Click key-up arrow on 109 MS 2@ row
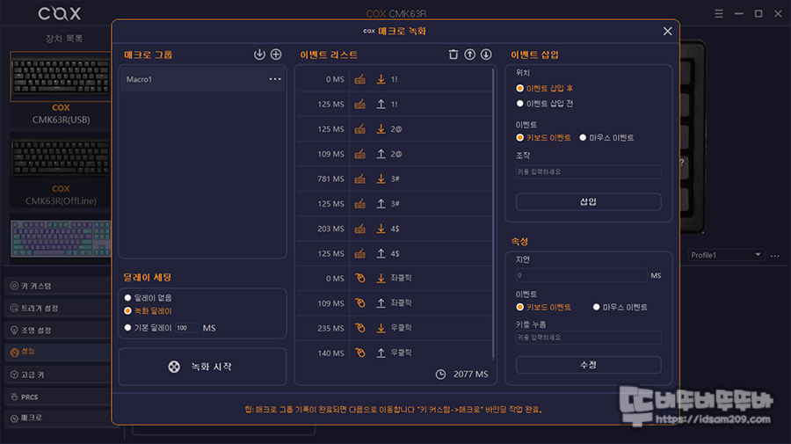Screen dimensions: 791x444 [x=381, y=154]
